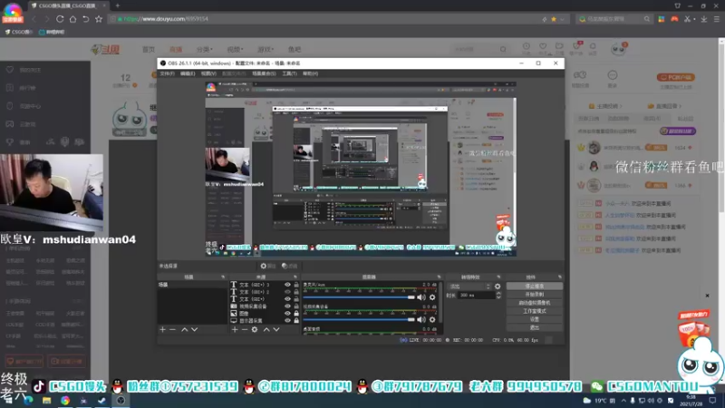The width and height of the screenshot is (725, 408).
Task: Adjust the 麦克风/Aux volume slider
Action: tap(359, 297)
